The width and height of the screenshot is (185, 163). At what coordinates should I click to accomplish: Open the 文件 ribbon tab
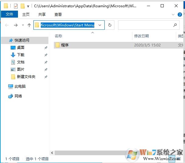(x=9, y=14)
